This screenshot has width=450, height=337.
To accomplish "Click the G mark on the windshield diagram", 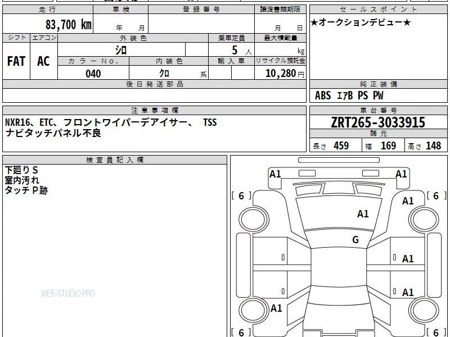I will (355, 240).
